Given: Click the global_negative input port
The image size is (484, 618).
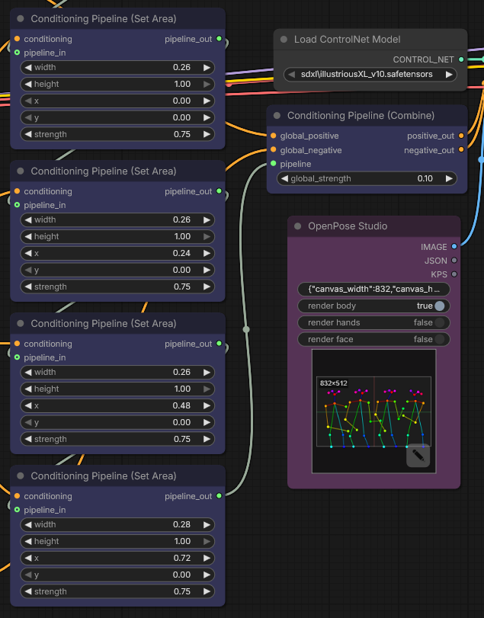Looking at the screenshot, I should coord(274,150).
